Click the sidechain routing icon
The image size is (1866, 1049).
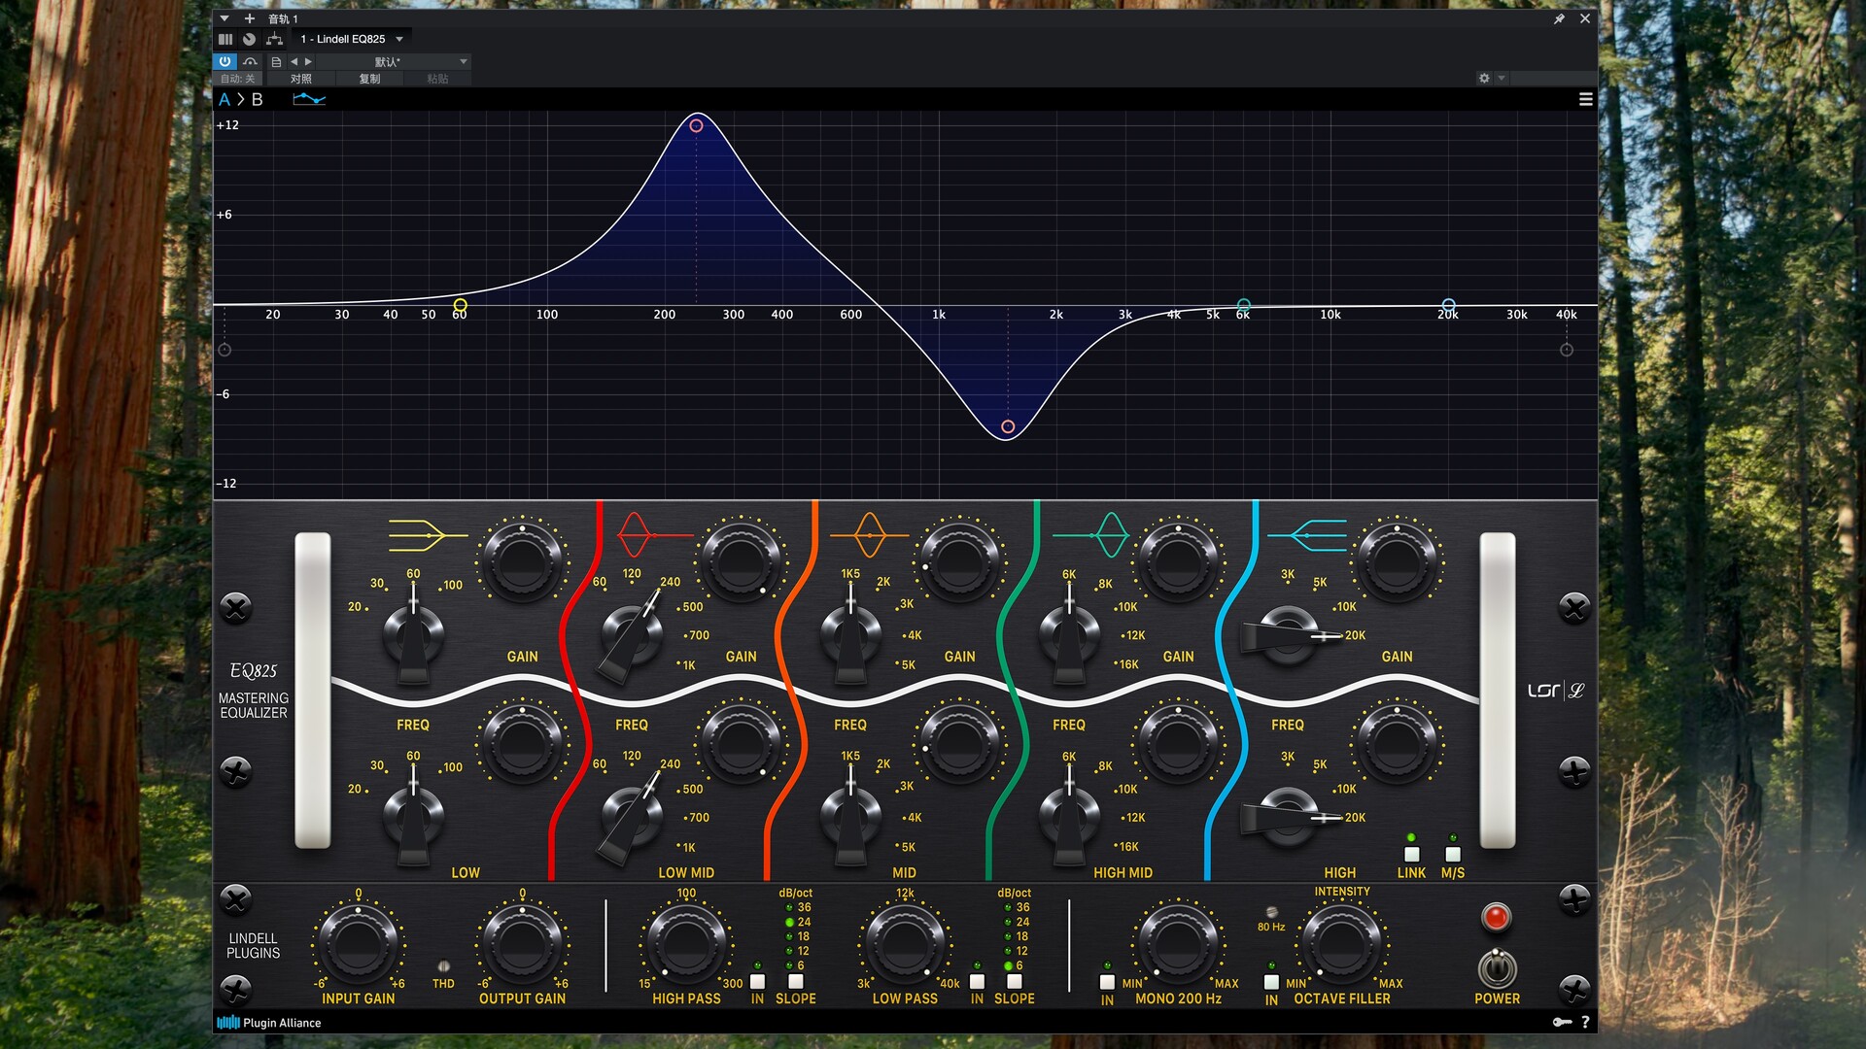pos(274,39)
